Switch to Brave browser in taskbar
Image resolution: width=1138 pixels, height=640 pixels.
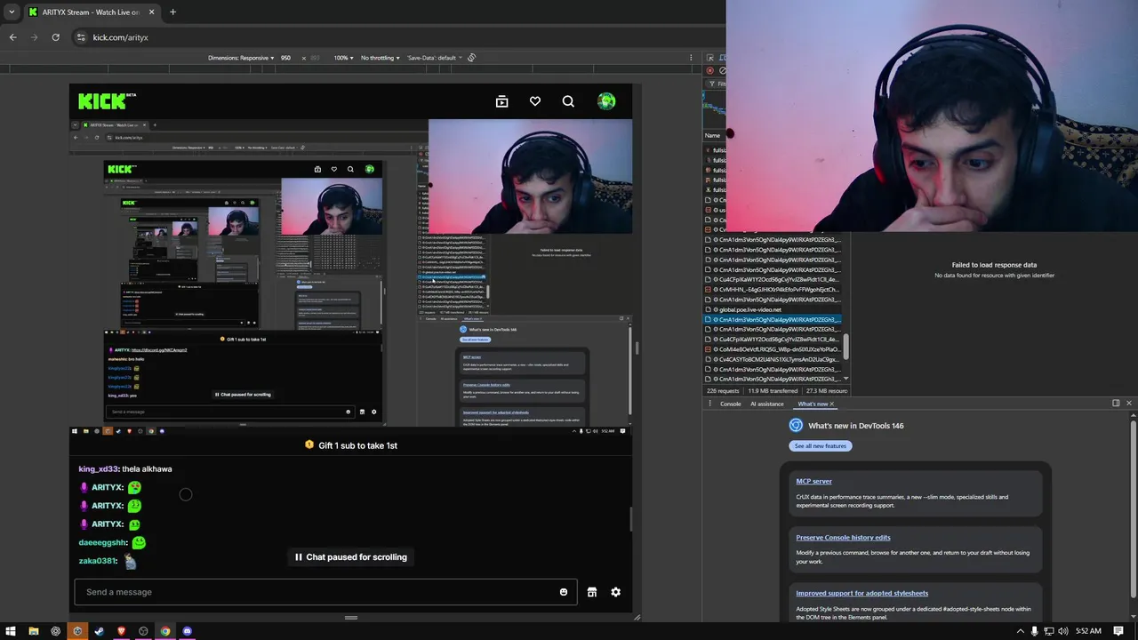click(x=121, y=631)
